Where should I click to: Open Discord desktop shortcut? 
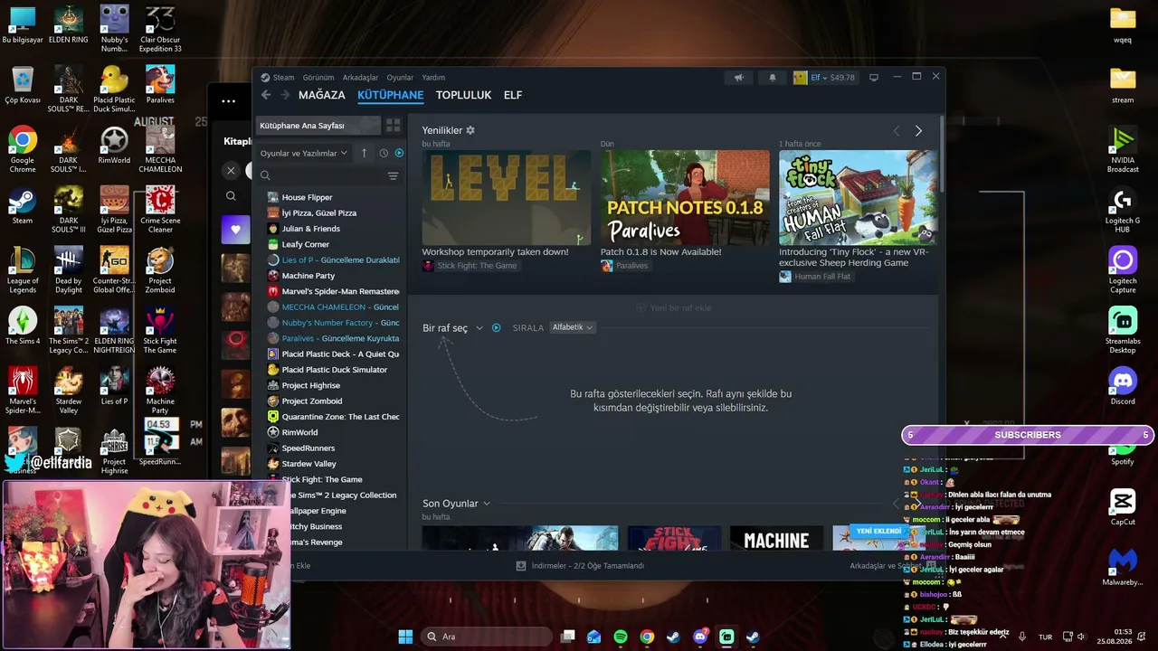pyautogui.click(x=1123, y=386)
